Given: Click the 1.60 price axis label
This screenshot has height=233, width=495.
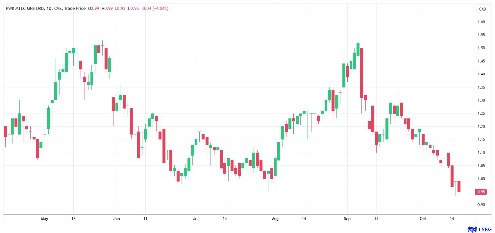Looking at the screenshot, I should [x=481, y=22].
